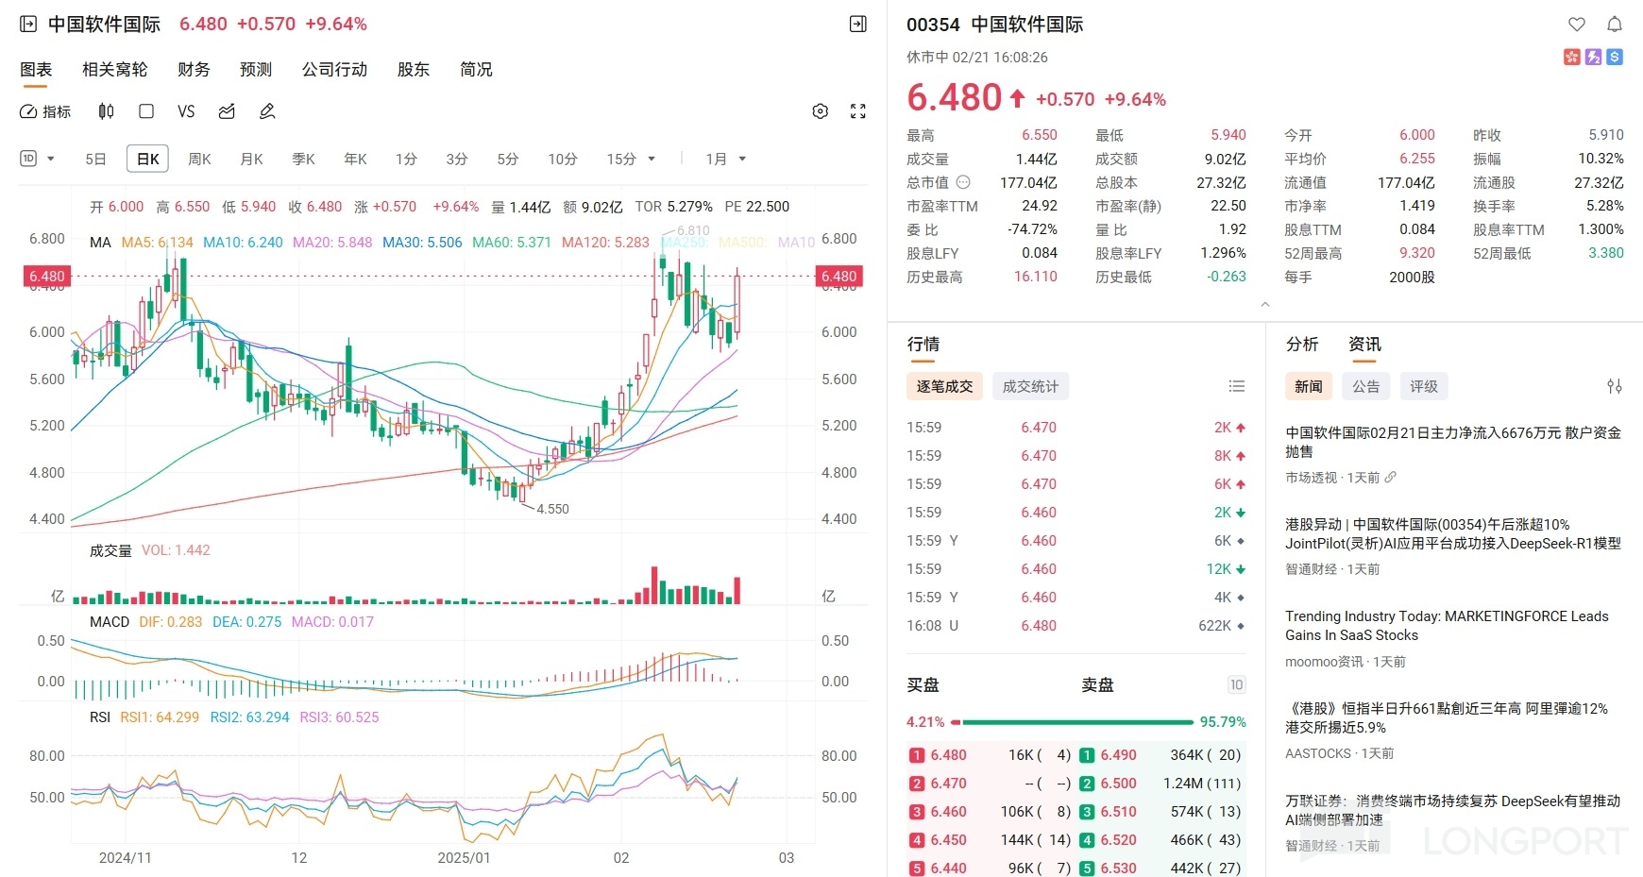Switch to the 财务 tab
1643x877 pixels.
(x=194, y=69)
